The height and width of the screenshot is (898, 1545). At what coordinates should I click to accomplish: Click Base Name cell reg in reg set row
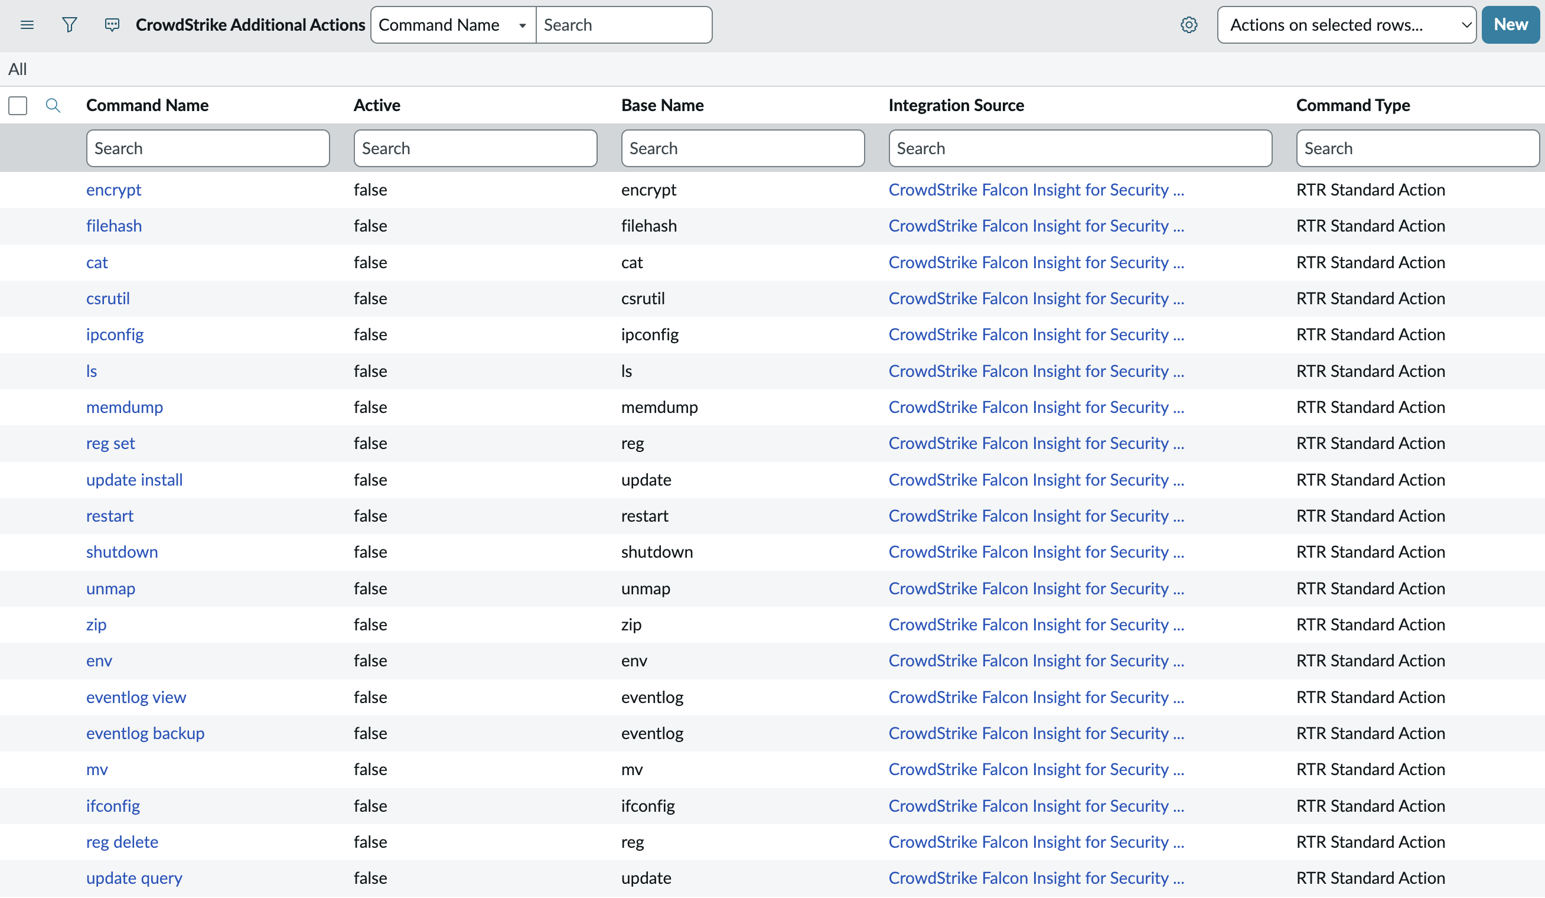[632, 444]
